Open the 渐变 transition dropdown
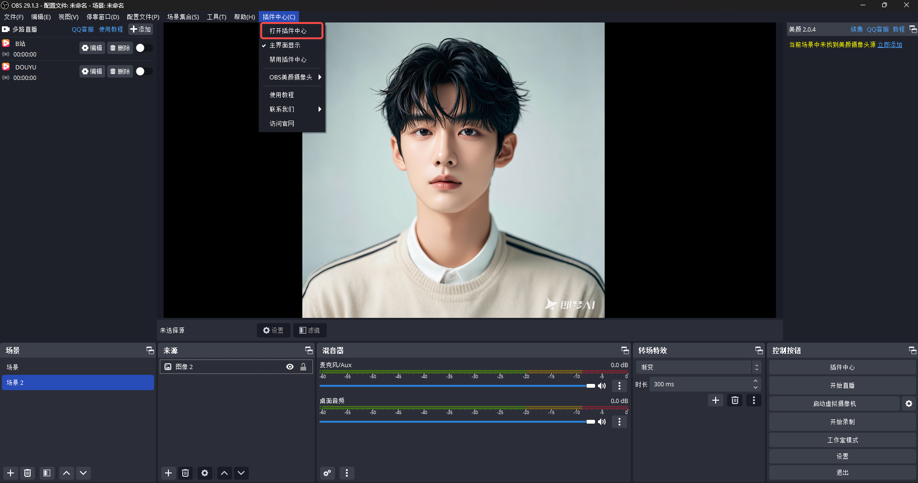Image resolution: width=918 pixels, height=483 pixels. 698,367
